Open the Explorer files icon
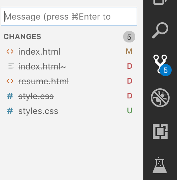 (160, 2)
